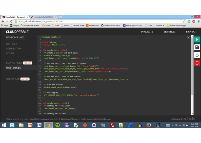Click code line 23 APP_LOG statement
201x143 pixels.
tap(72, 95)
